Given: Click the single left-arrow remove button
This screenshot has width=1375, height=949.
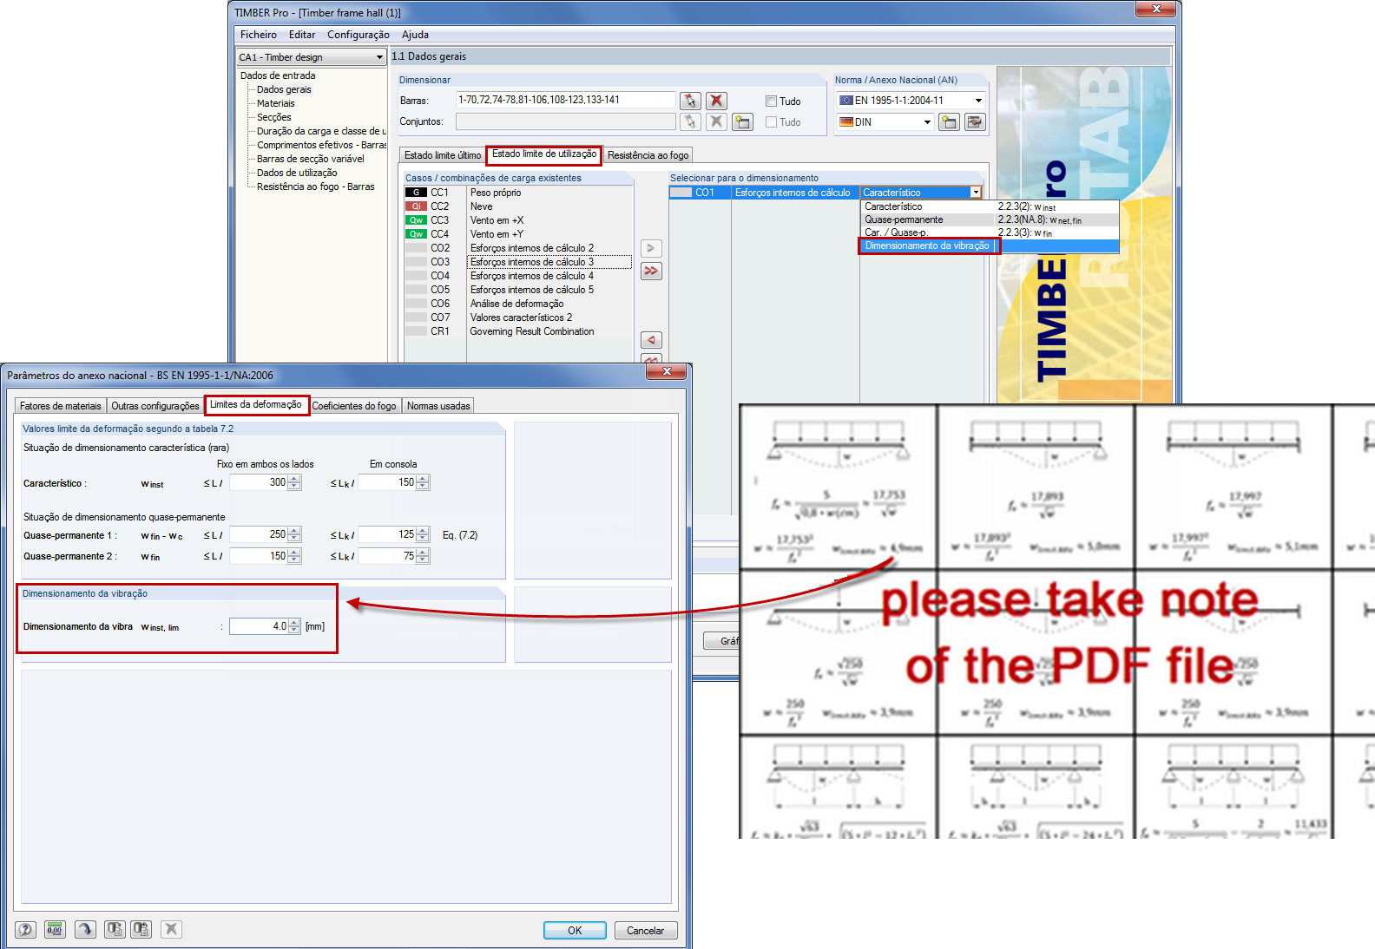Looking at the screenshot, I should [651, 340].
